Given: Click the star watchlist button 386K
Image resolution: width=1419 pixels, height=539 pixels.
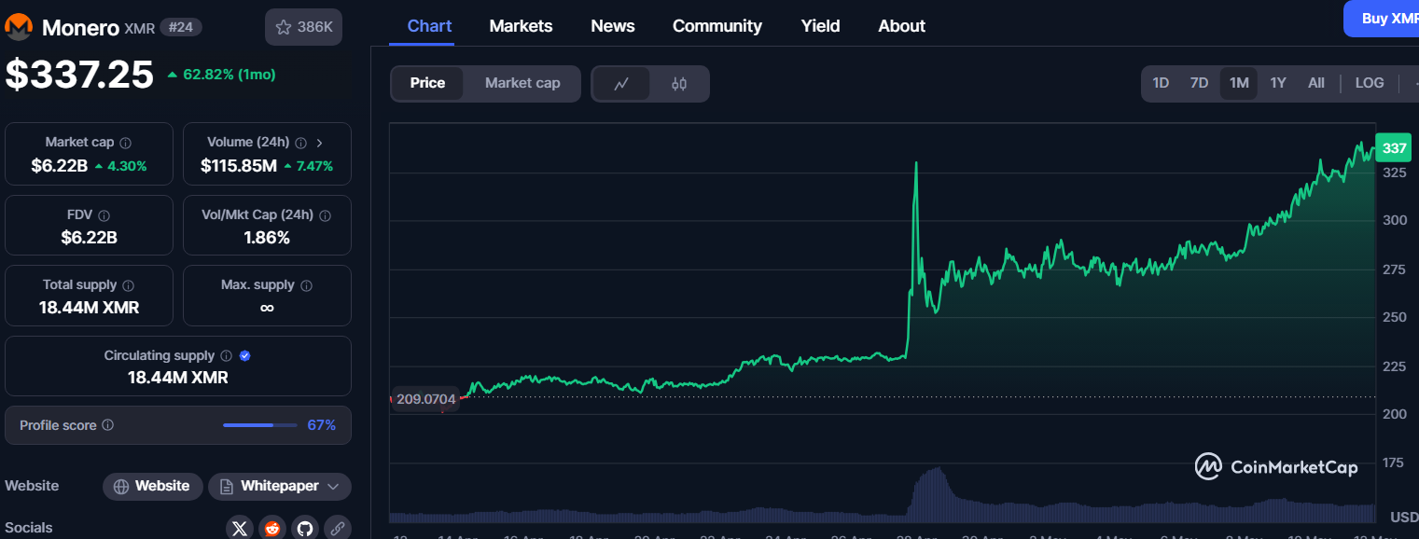Looking at the screenshot, I should point(303,27).
